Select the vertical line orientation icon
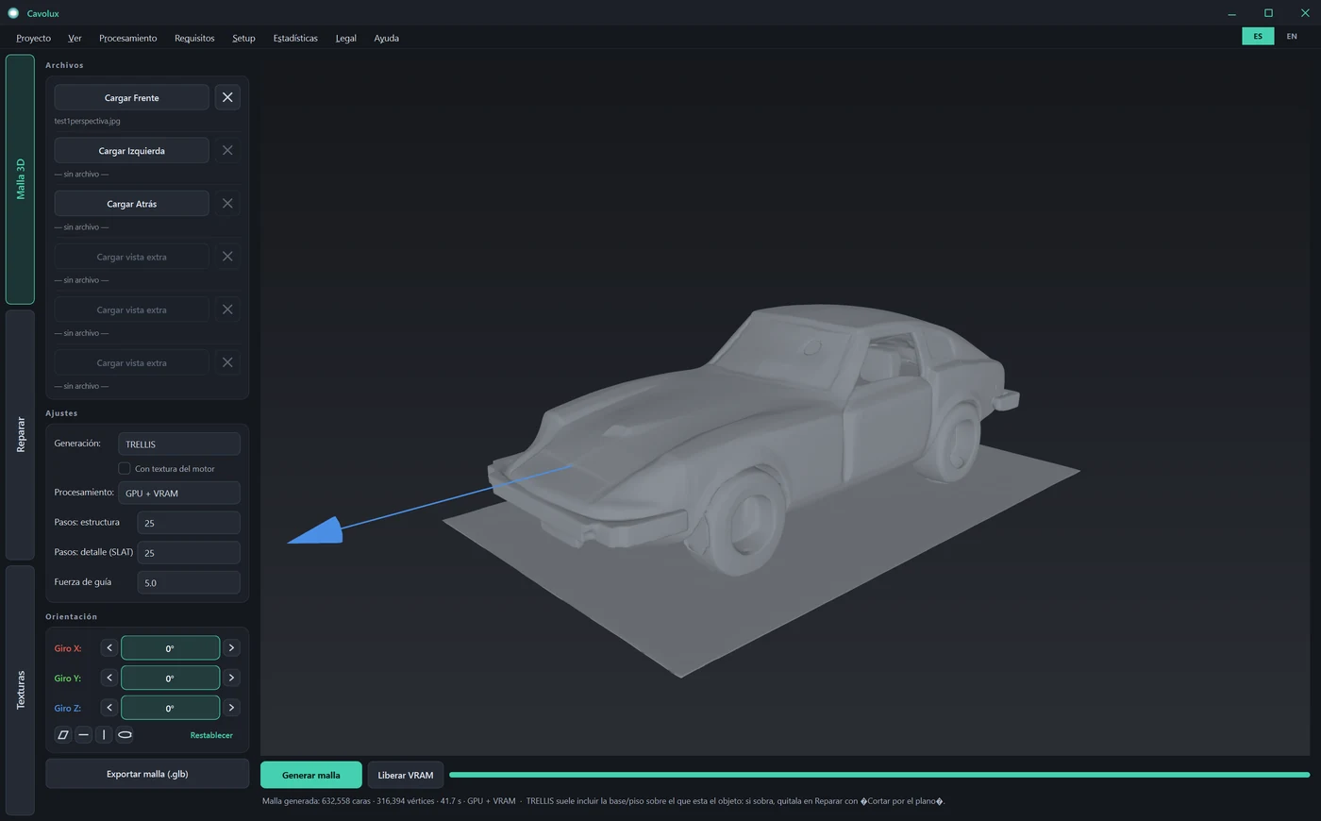Screen dimensions: 1321x821 (104, 734)
